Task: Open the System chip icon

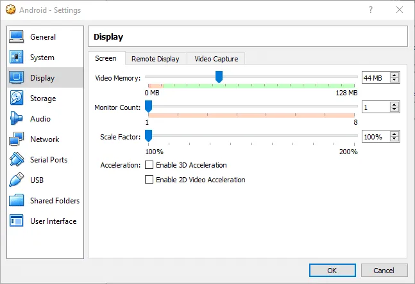Action: click(17, 58)
